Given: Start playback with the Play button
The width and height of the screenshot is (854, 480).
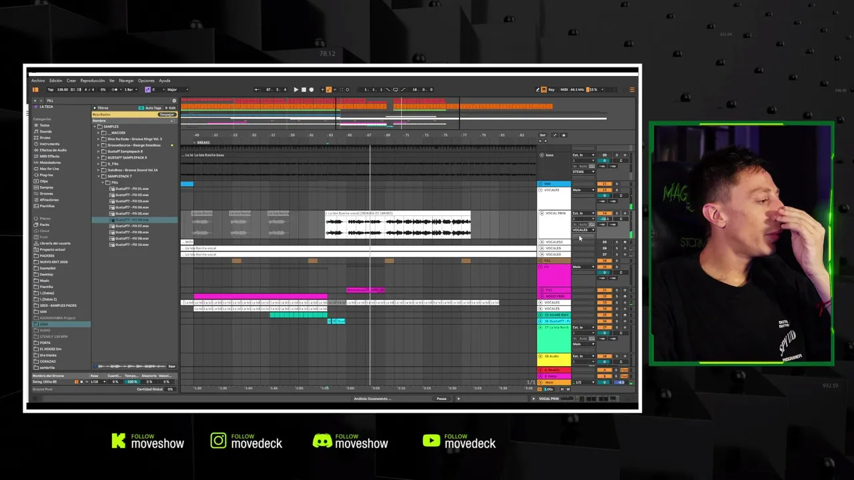Looking at the screenshot, I should tap(296, 89).
